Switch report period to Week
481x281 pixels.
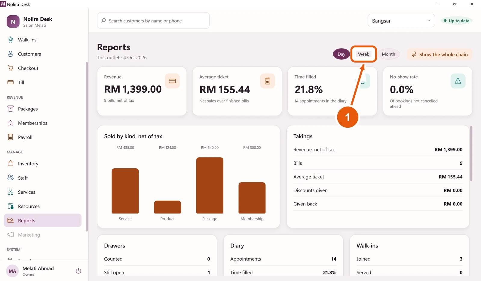(363, 54)
